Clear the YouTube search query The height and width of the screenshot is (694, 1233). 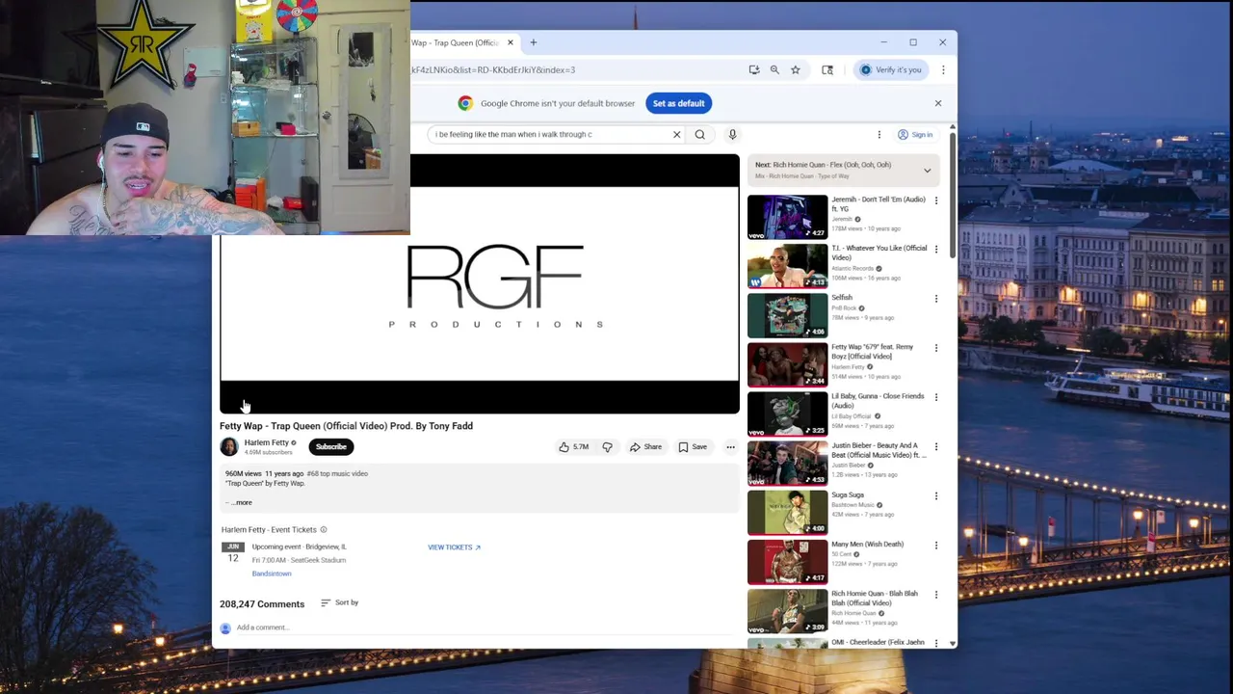point(676,135)
